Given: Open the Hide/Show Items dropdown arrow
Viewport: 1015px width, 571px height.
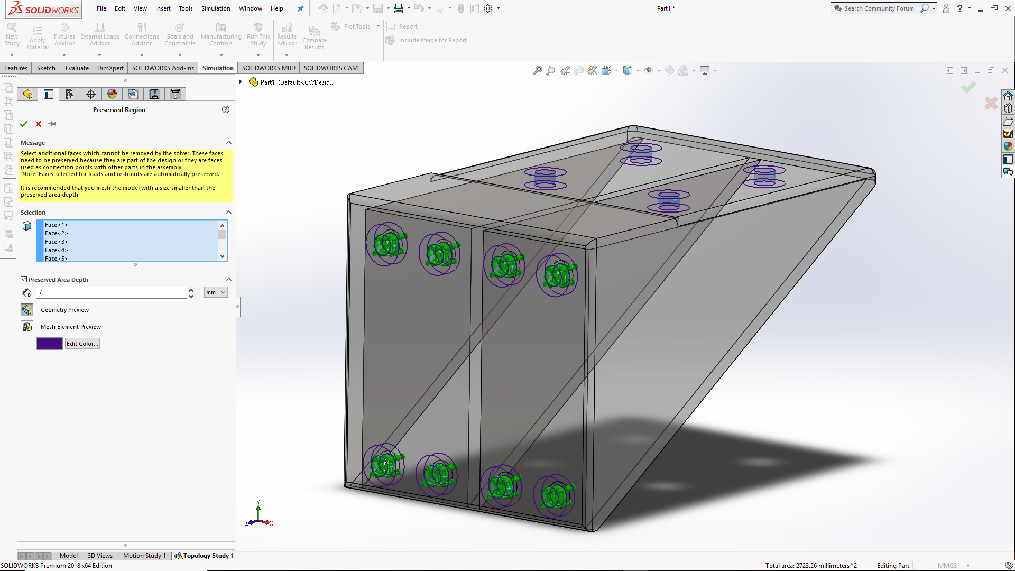Looking at the screenshot, I should pyautogui.click(x=659, y=70).
